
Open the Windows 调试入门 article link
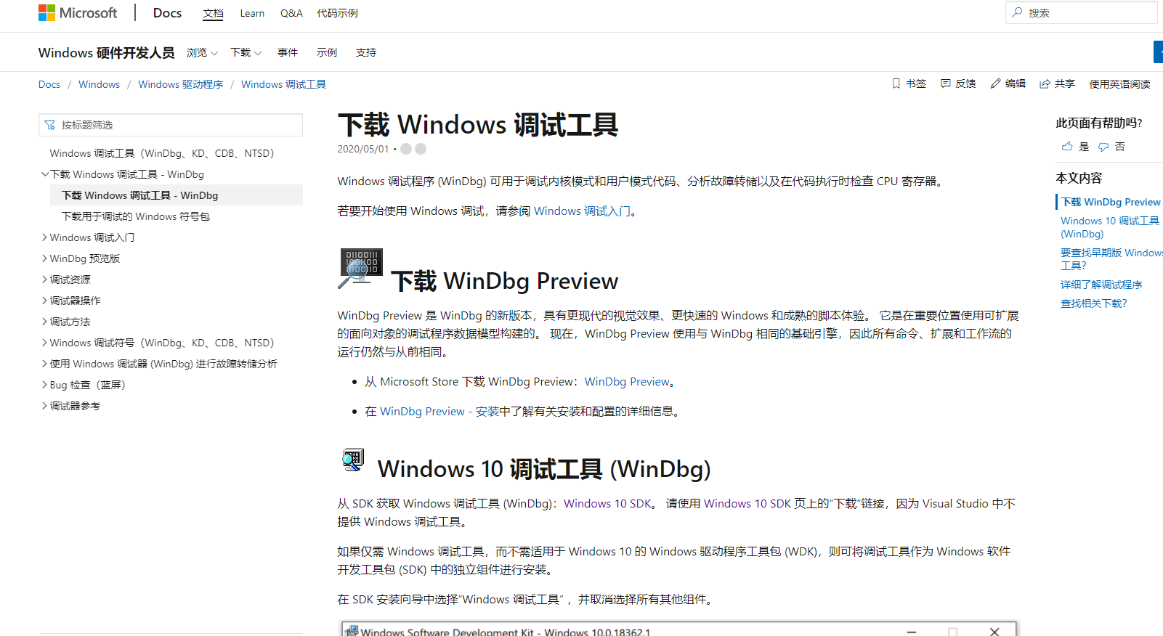point(582,211)
